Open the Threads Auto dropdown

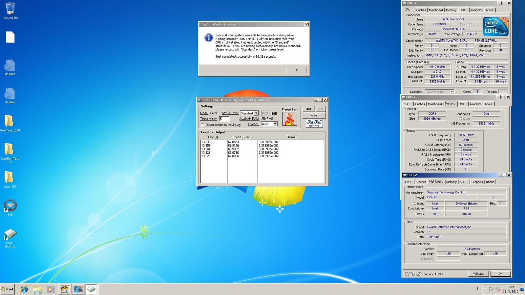(275, 124)
